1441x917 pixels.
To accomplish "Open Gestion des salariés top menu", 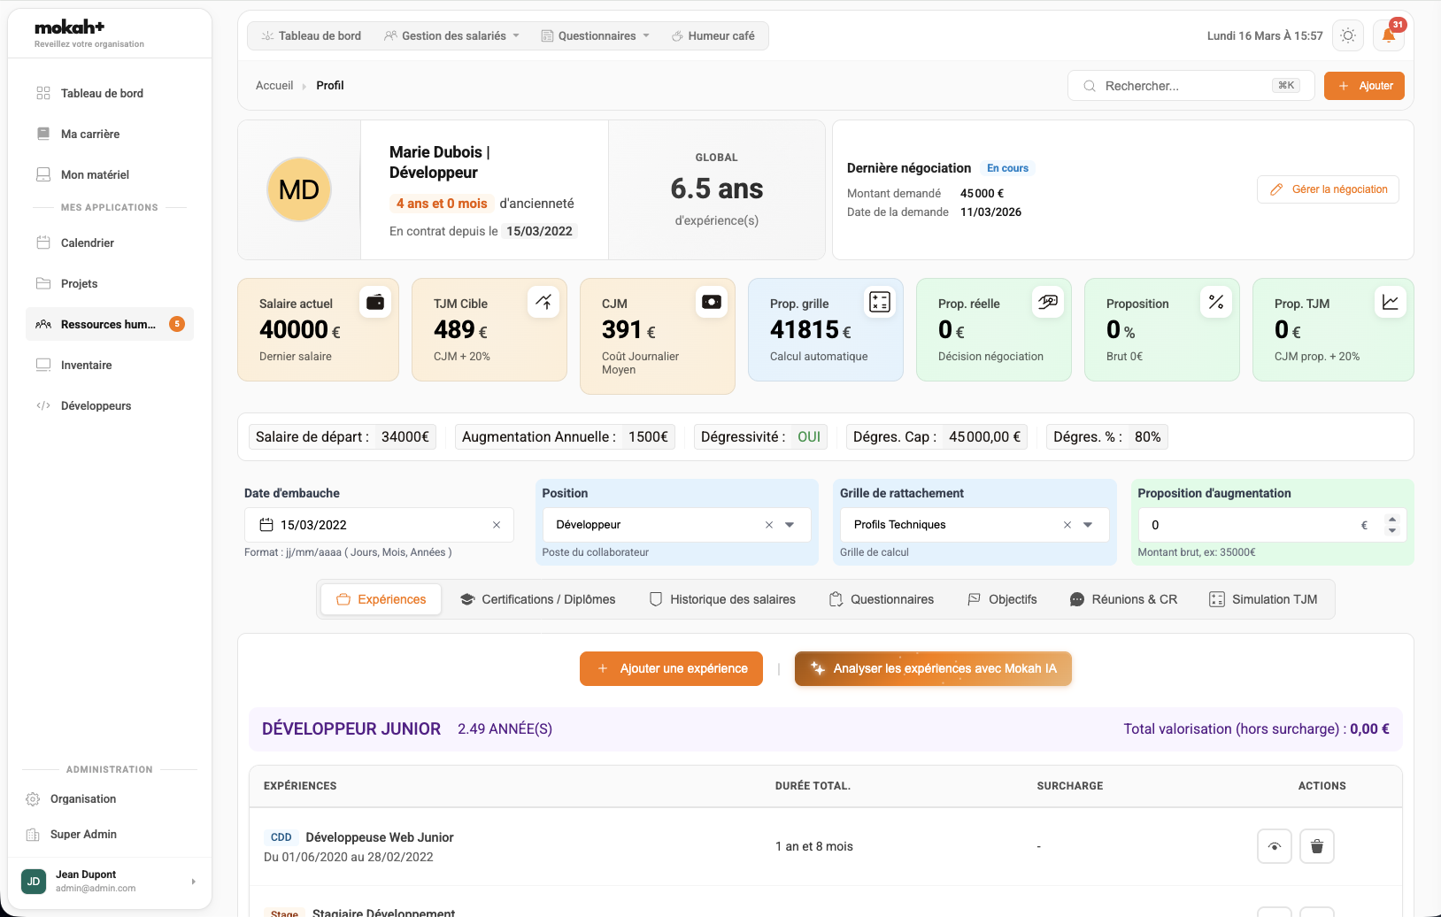I will (x=451, y=35).
